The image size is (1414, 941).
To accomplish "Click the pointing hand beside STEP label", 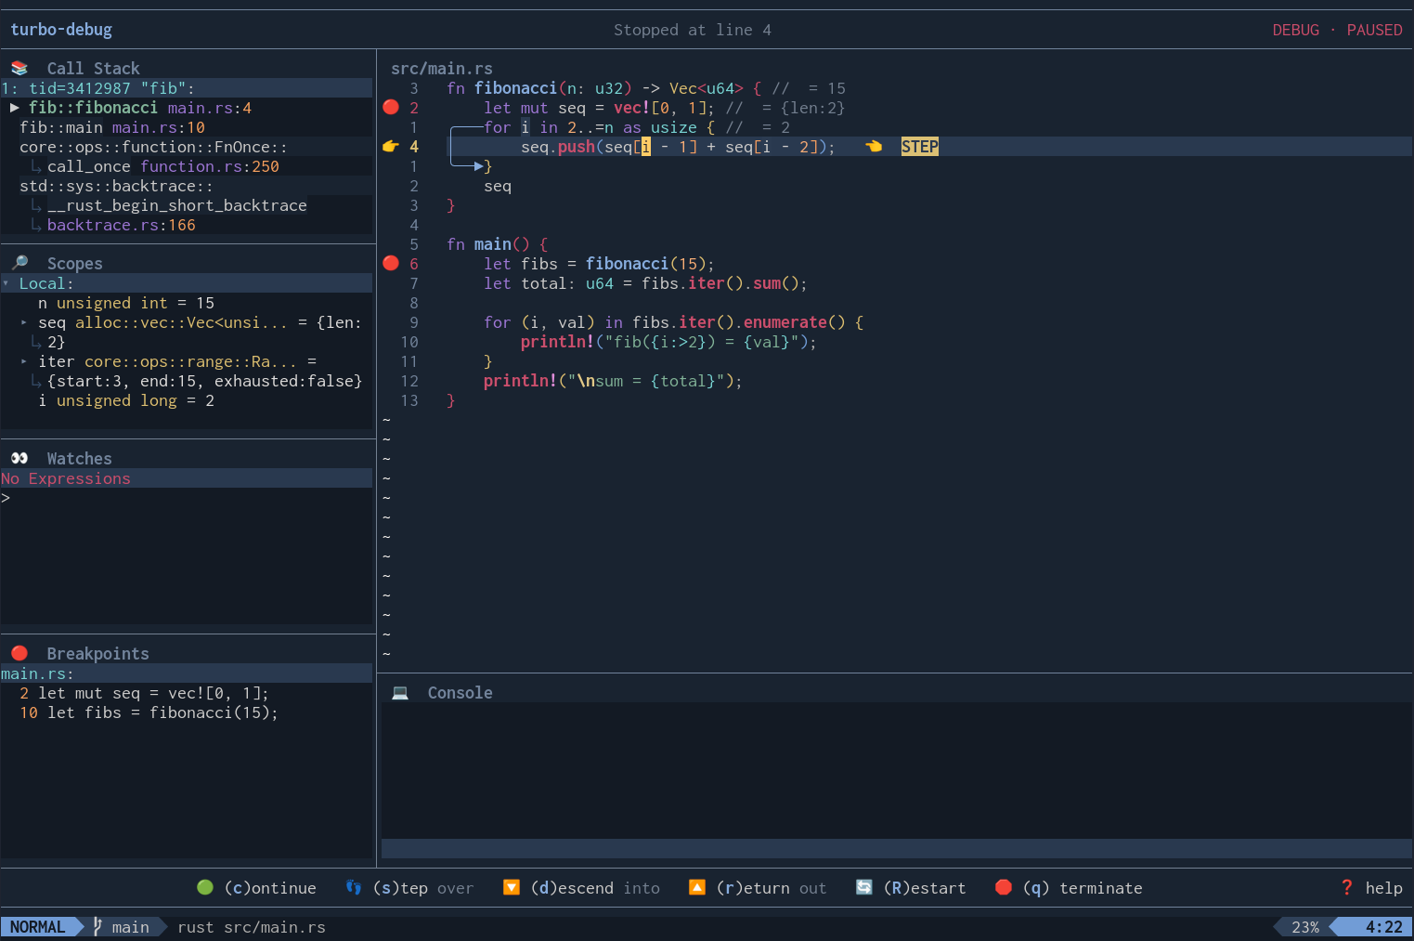I will tap(874, 146).
